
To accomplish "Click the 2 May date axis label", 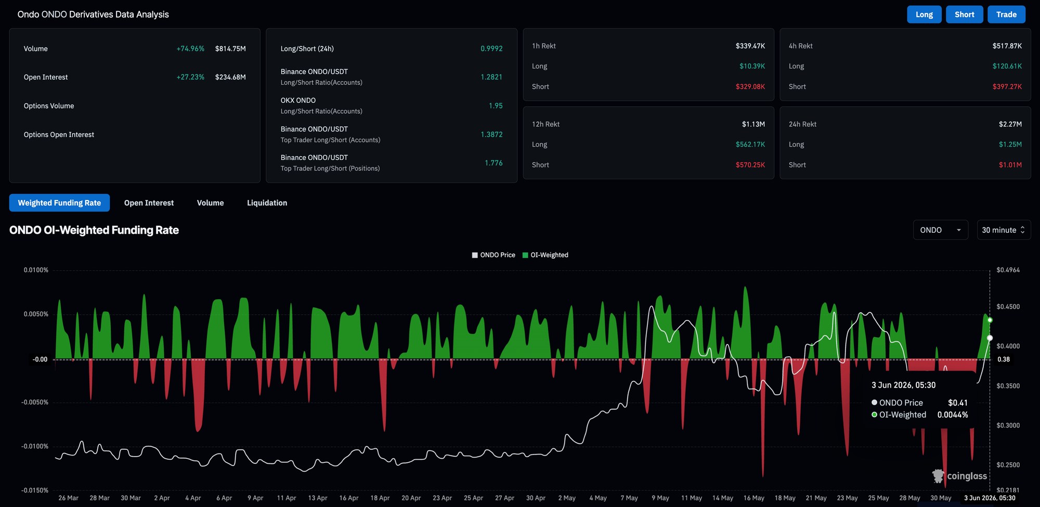I will (567, 498).
